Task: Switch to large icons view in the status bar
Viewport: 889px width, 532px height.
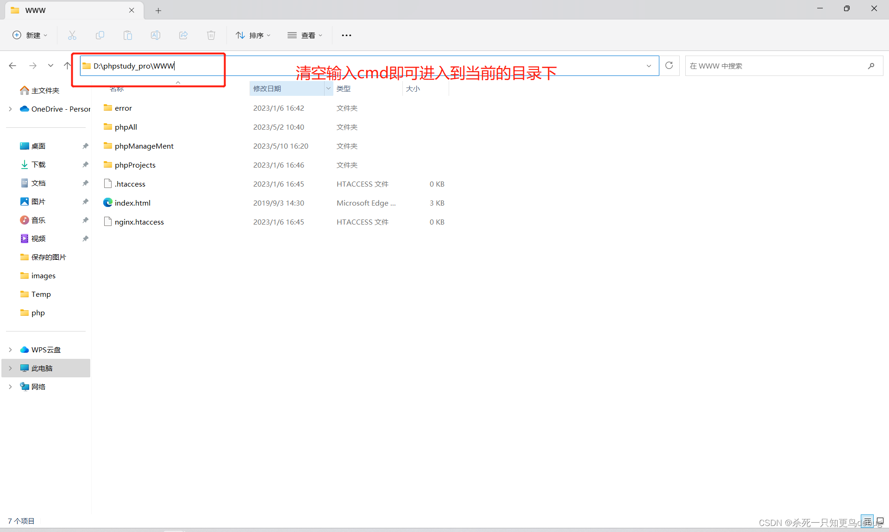Action: coord(880,521)
